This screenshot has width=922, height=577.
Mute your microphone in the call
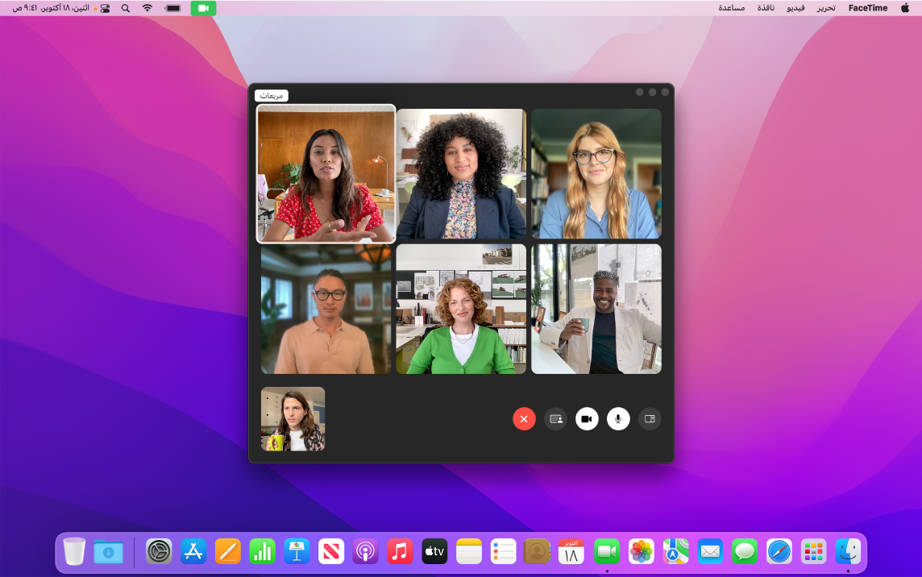pos(618,419)
